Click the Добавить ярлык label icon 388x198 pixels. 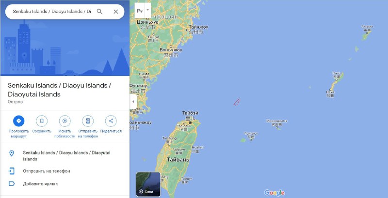point(12,183)
